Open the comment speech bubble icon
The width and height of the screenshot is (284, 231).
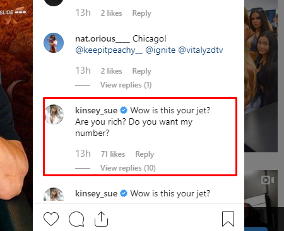[x=76, y=219]
